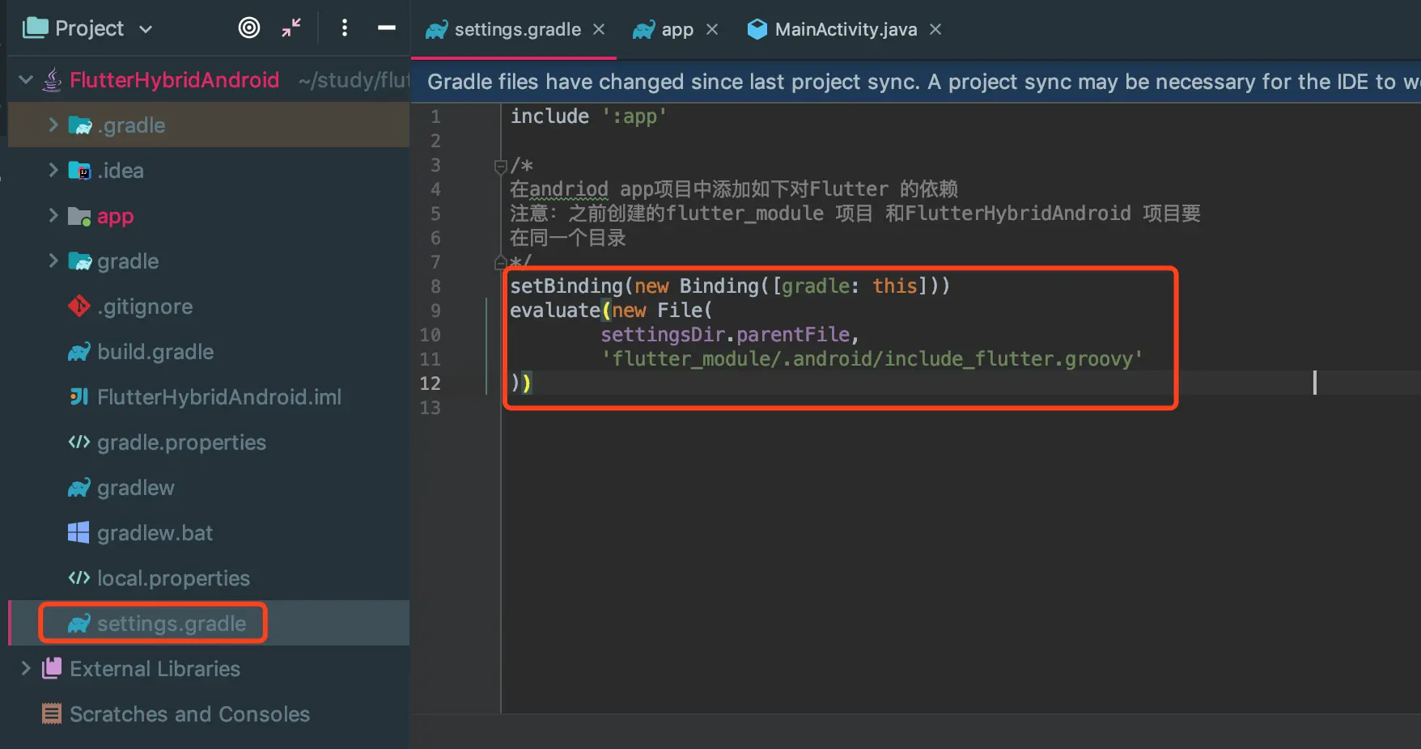
Task: Select local.properties file
Action: point(173,578)
